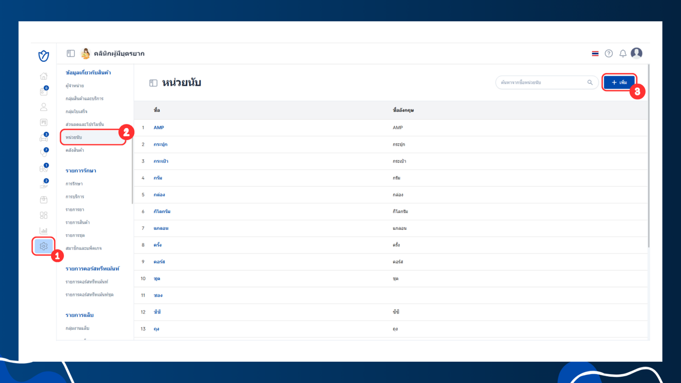
Task: Open the คอร์ส unit link in row 9
Action: coord(159,262)
